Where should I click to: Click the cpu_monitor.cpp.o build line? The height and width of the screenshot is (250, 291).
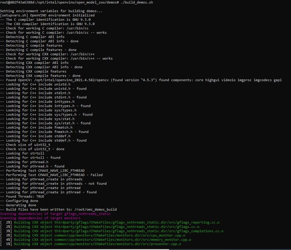[x=93, y=235]
